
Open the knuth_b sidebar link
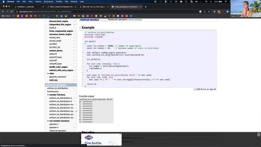tap(53, 28)
